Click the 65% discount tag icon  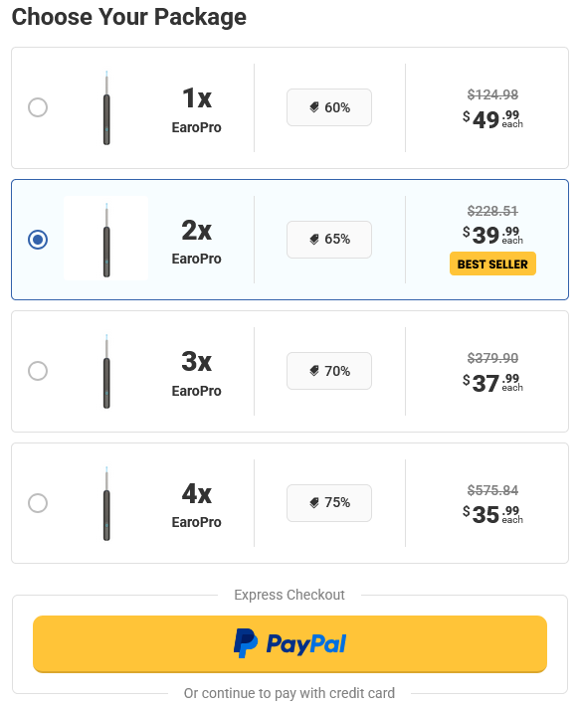click(x=314, y=239)
